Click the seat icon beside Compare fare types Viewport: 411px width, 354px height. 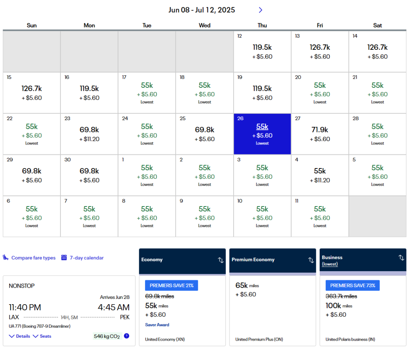click(x=6, y=258)
